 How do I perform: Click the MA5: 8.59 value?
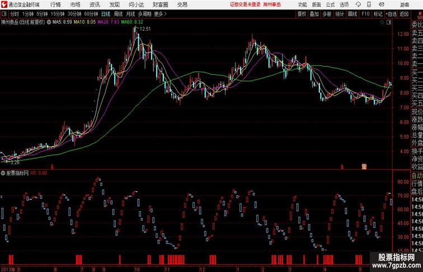[62, 22]
